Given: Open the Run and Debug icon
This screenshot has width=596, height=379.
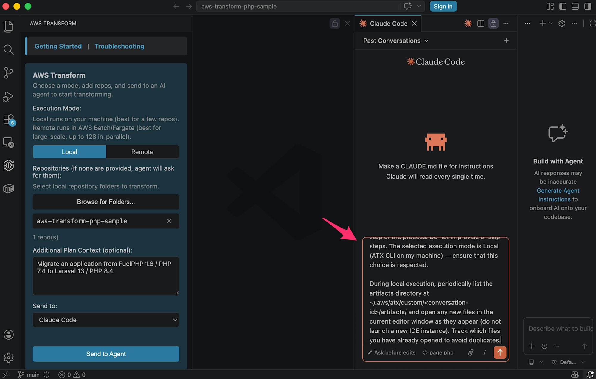Looking at the screenshot, I should (x=8, y=96).
